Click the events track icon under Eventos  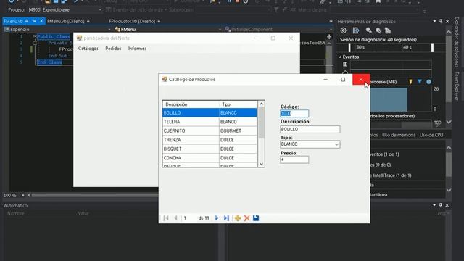345,65
